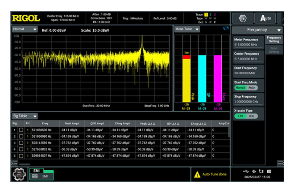Image resolution: width=290 pixels, height=187 pixels.
Task: Select Trace 3 indicator
Action: 215,14
